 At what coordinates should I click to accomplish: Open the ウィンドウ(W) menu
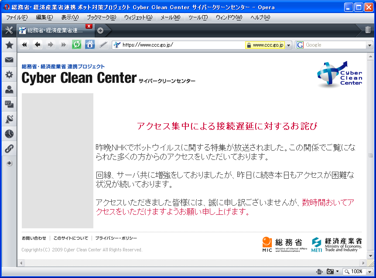[229, 17]
